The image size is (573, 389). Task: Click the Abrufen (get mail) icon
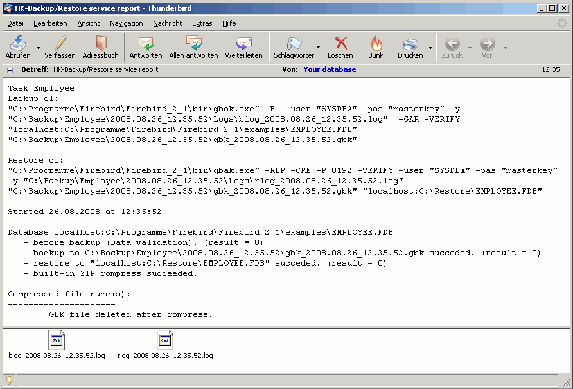tap(17, 43)
